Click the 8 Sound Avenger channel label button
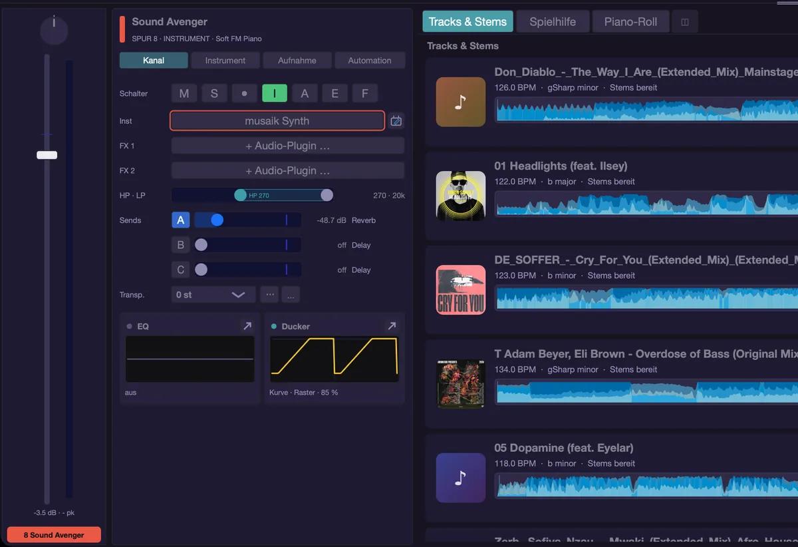 coord(54,535)
